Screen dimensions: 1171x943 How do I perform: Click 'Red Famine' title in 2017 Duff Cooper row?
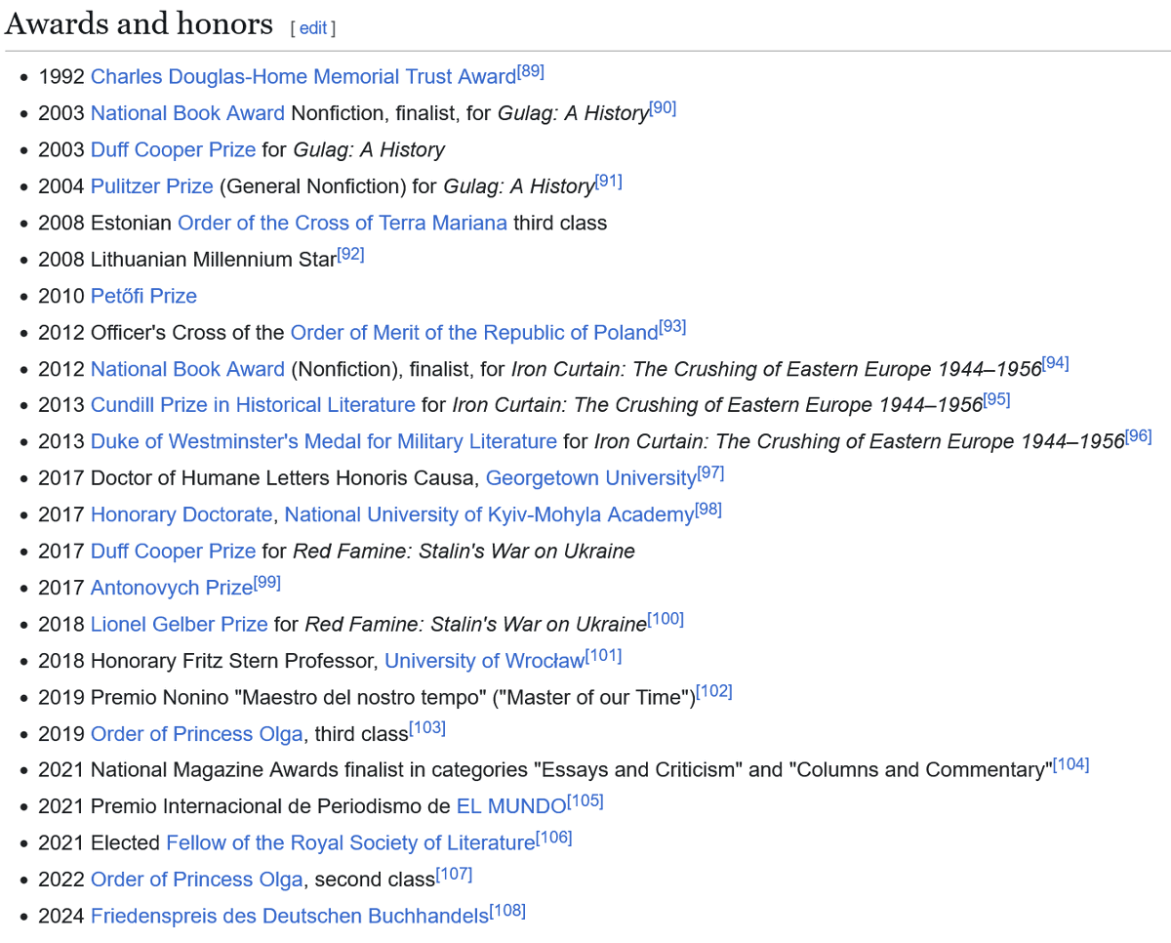464,551
